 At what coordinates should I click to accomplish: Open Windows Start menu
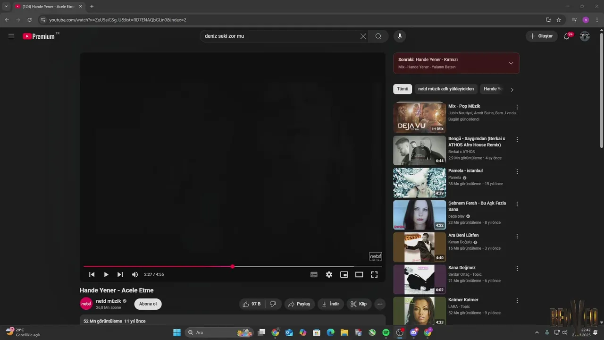coord(177,332)
